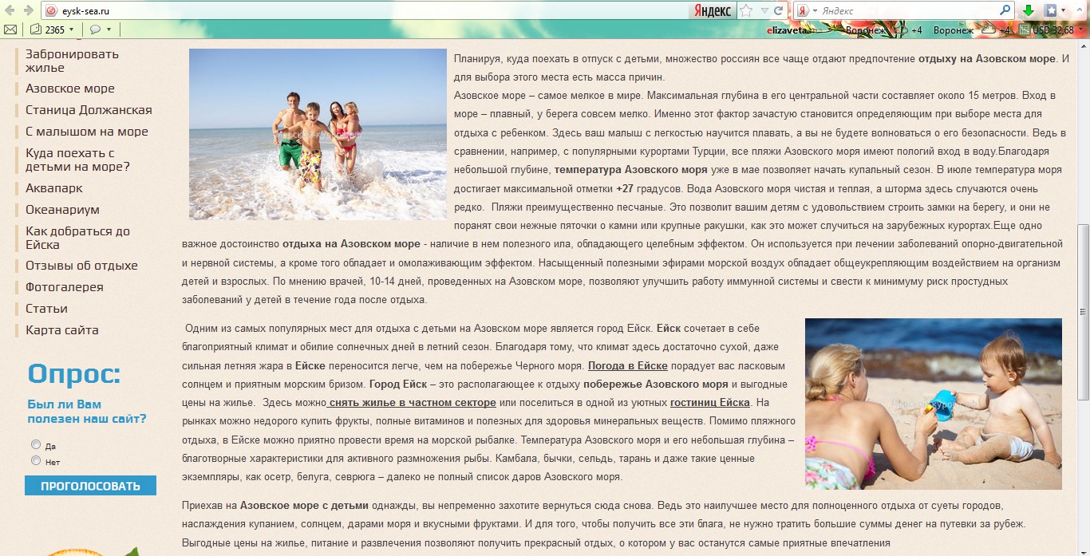Open the bookmarks star button in toolbar
Image resolution: width=1090 pixels, height=556 pixels.
1051,10
